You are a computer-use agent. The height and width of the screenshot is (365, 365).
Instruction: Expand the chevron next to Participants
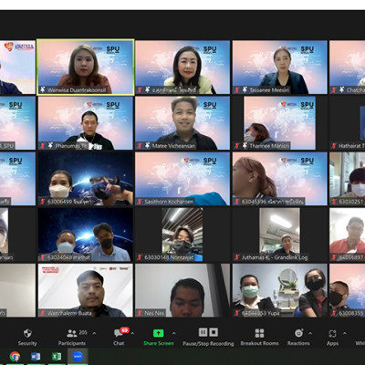click(x=94, y=333)
